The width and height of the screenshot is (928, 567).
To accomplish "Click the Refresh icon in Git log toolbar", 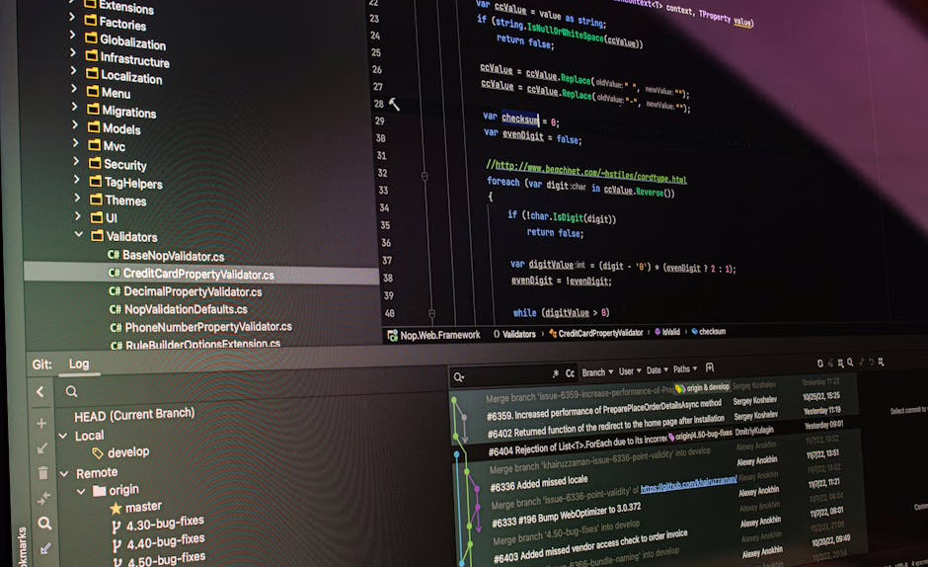I will [x=820, y=364].
